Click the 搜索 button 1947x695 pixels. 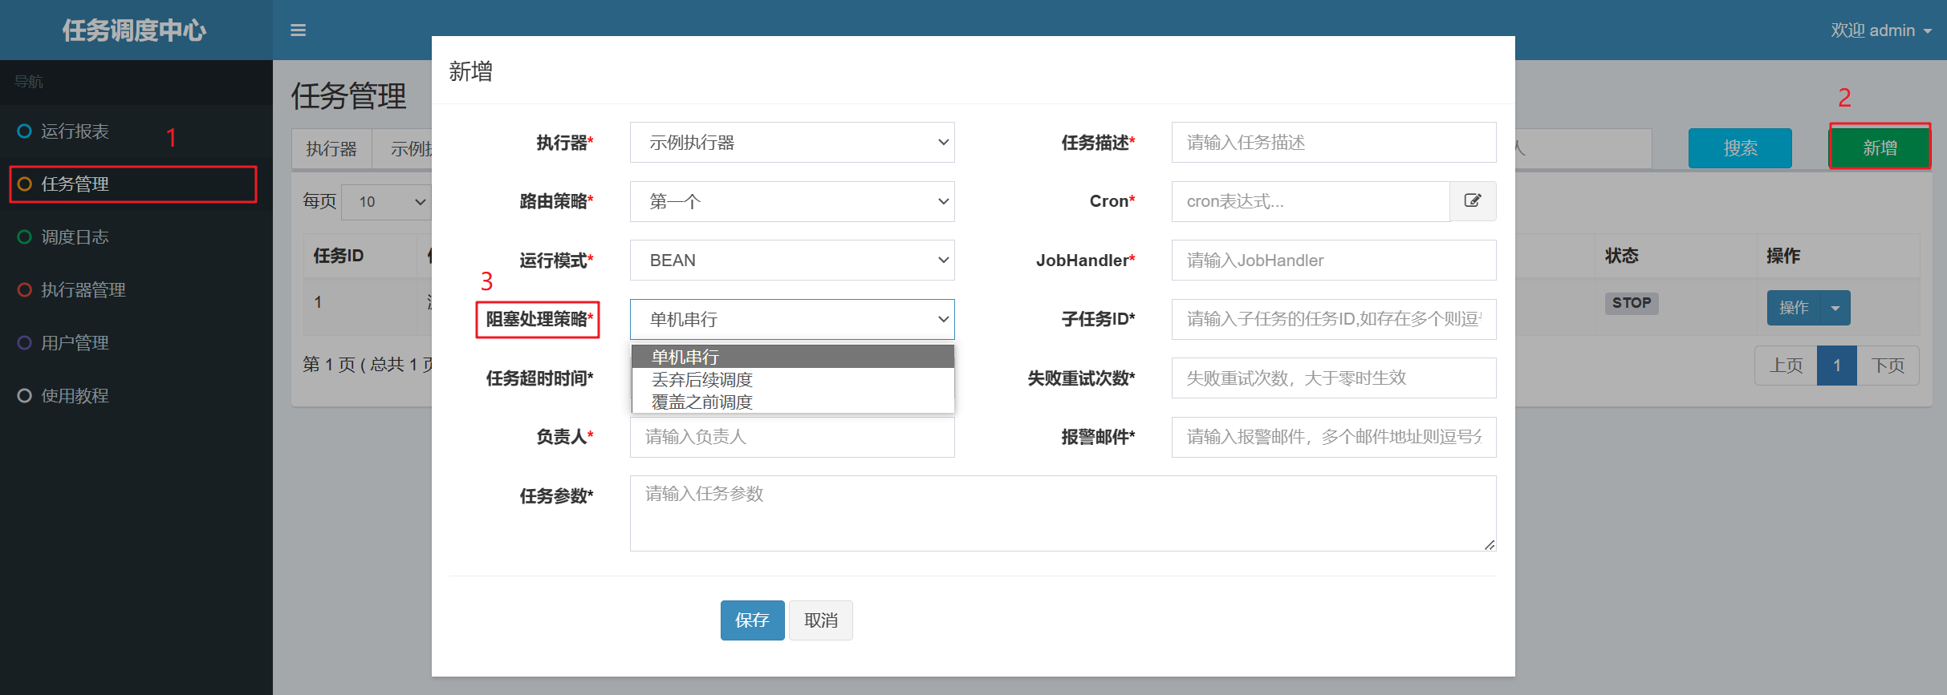click(1740, 148)
